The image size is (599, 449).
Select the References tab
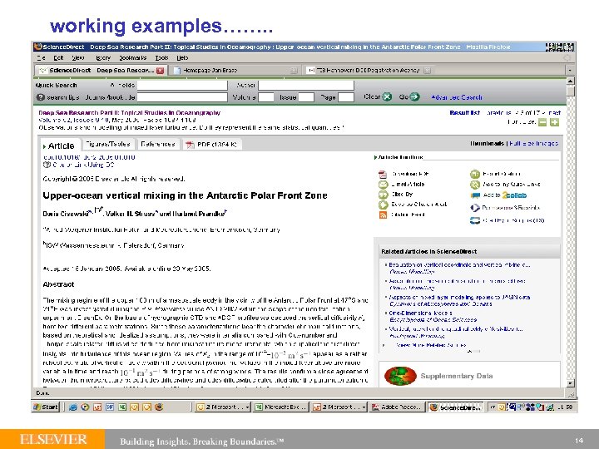[158, 144]
